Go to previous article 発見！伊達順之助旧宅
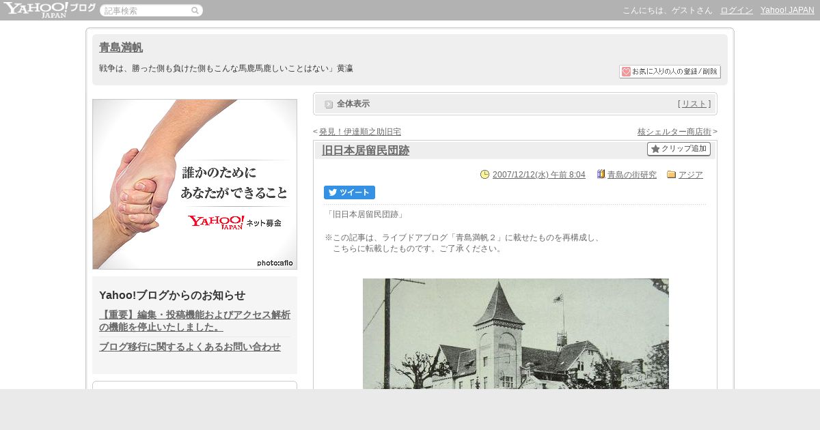 pos(360,132)
